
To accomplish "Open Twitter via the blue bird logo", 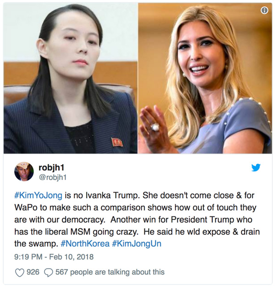I will (256, 167).
